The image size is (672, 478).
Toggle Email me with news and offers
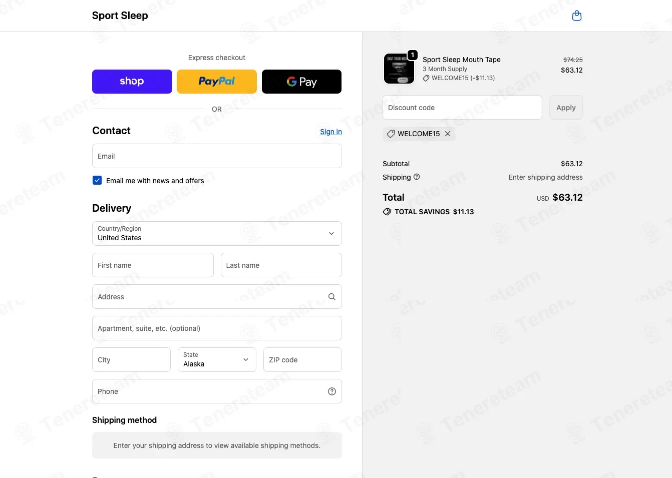pyautogui.click(x=97, y=181)
